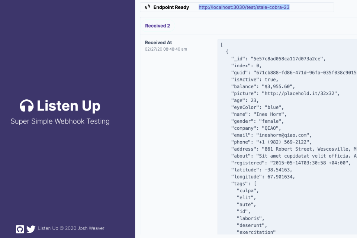
Task: Open the Twitter bird icon in footer
Action: (x=31, y=229)
